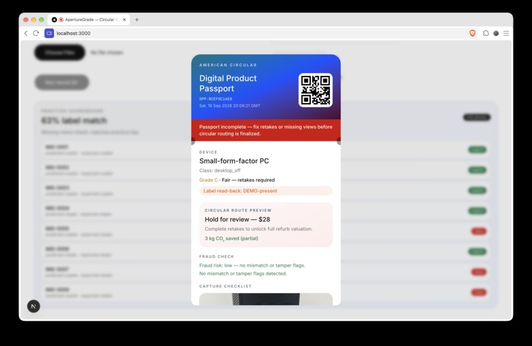Image resolution: width=532 pixels, height=346 pixels.
Task: Click the Digital Product Passport title
Action: [x=228, y=84]
